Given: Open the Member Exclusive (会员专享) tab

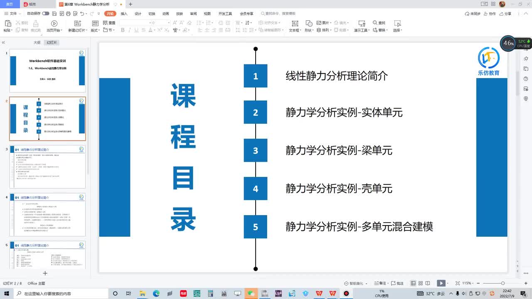Looking at the screenshot, I should (246, 14).
